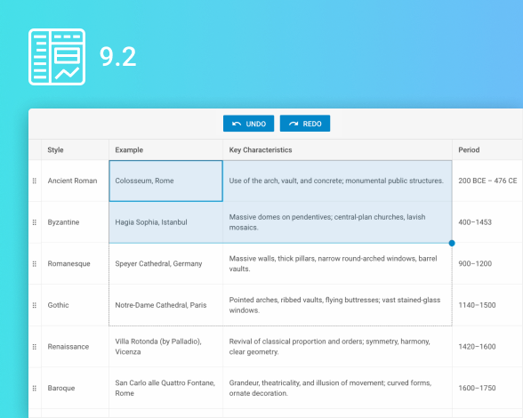
Task: Click the blue selection fill handle dot
Action: coord(452,243)
